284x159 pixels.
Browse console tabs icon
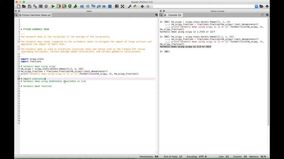(161, 15)
